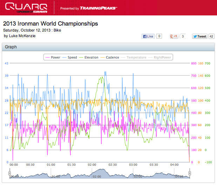This screenshot has height=185, width=217.
Task: Click the left range handle of navigator
Action: point(10,173)
